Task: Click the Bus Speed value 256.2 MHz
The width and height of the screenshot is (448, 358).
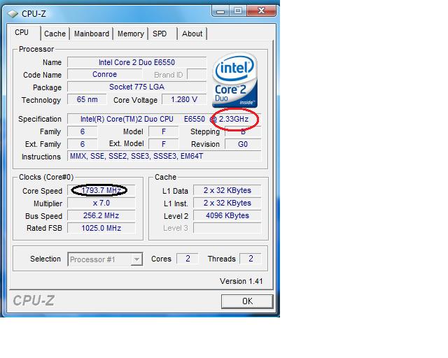Action: (x=101, y=215)
